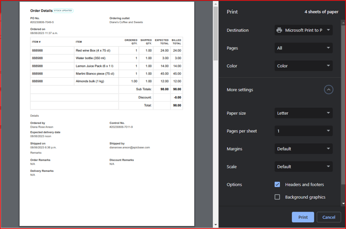The width and height of the screenshot is (346, 229).
Task: Click the Martini Bianco piece item
Action: click(95, 74)
